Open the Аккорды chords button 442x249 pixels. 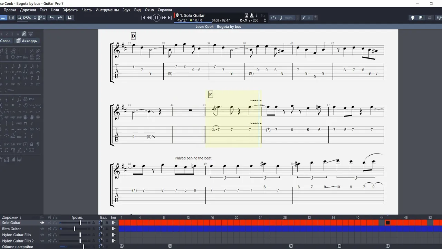28,41
